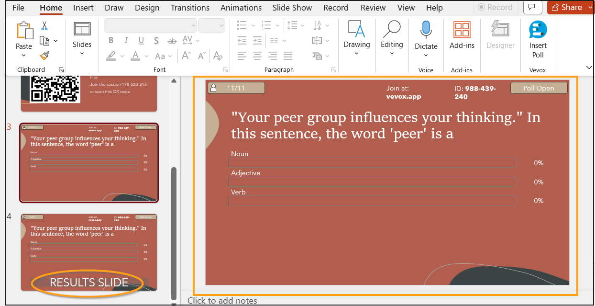Select the Format Painter brush icon
The height and width of the screenshot is (306, 595).
tap(44, 56)
